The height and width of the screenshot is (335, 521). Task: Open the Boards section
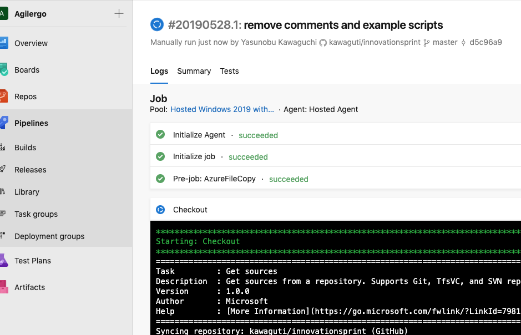point(27,70)
